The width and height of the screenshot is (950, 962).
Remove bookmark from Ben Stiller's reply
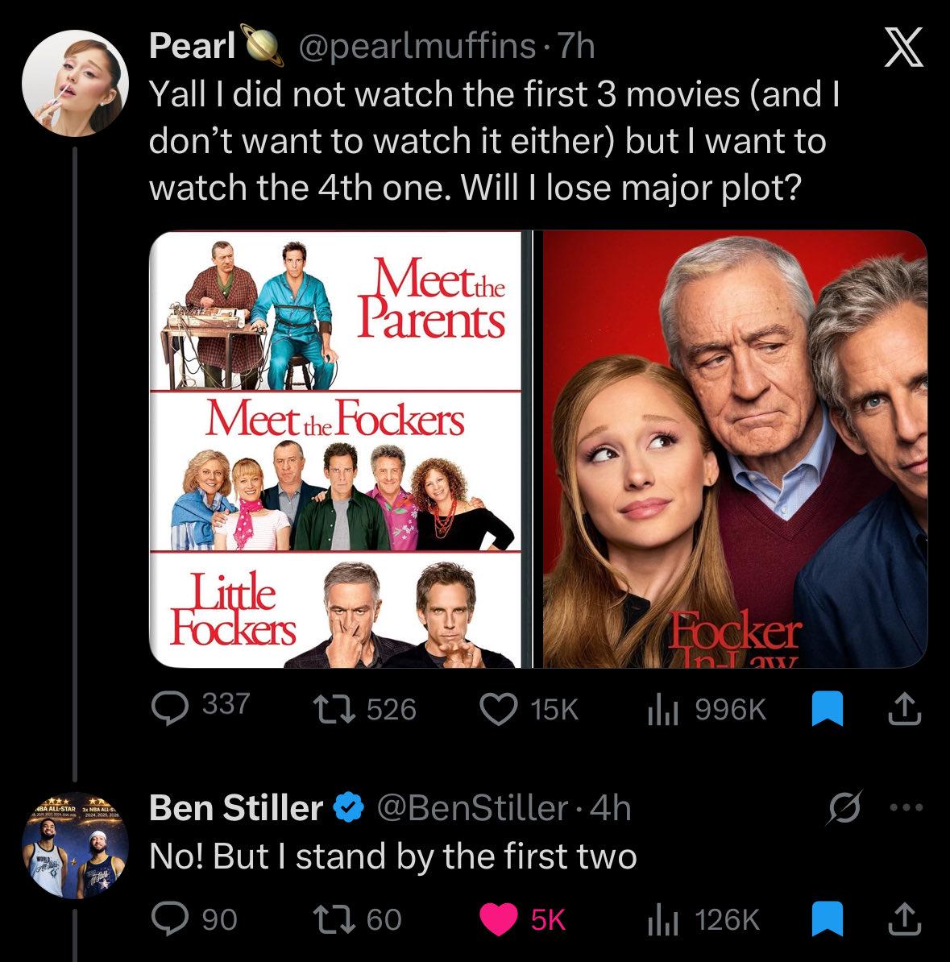point(825,918)
